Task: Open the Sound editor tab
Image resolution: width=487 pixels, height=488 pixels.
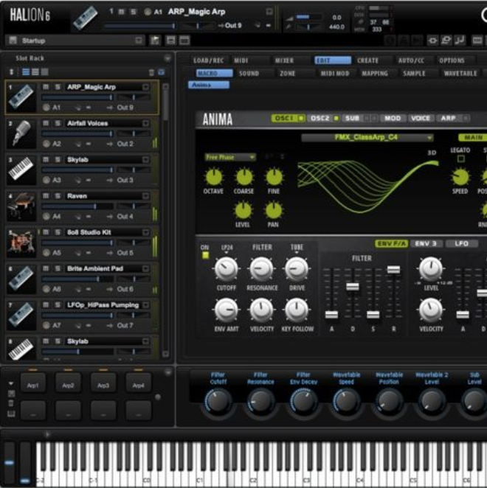Action: 249,74
